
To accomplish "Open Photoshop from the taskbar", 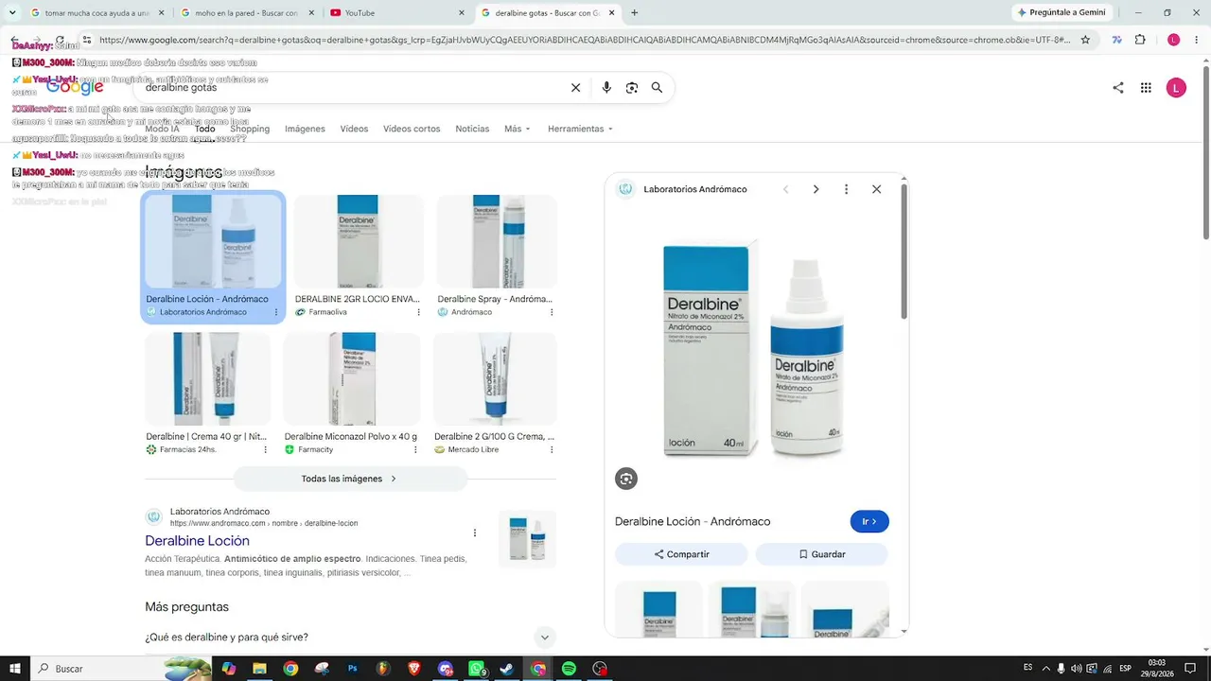I will 352,669.
